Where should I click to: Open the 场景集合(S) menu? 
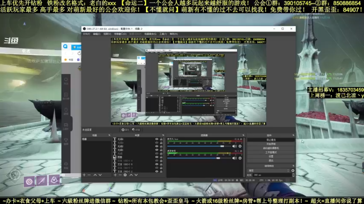(x=150, y=34)
